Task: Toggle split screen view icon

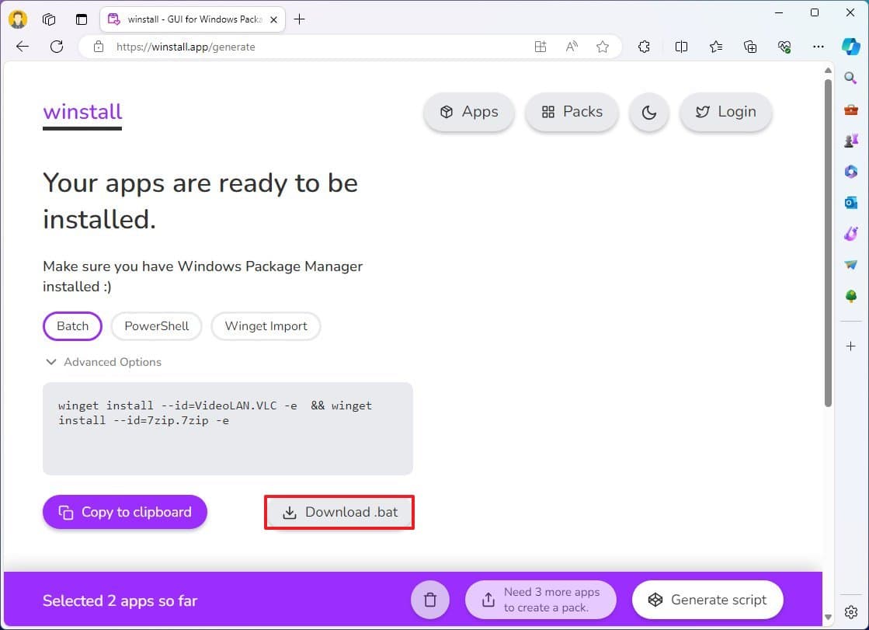Action: coord(681,47)
